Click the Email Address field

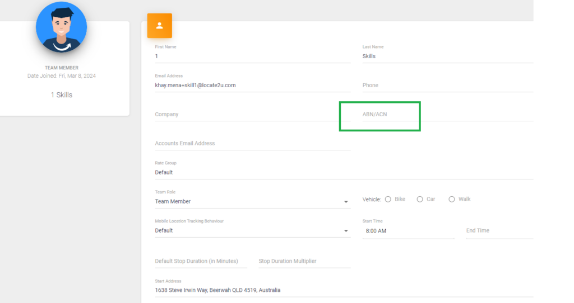[253, 86]
